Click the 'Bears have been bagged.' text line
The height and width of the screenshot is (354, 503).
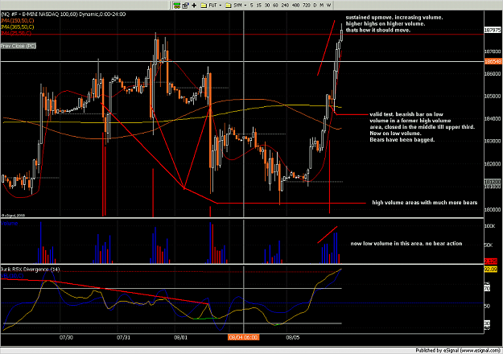pyautogui.click(x=402, y=139)
